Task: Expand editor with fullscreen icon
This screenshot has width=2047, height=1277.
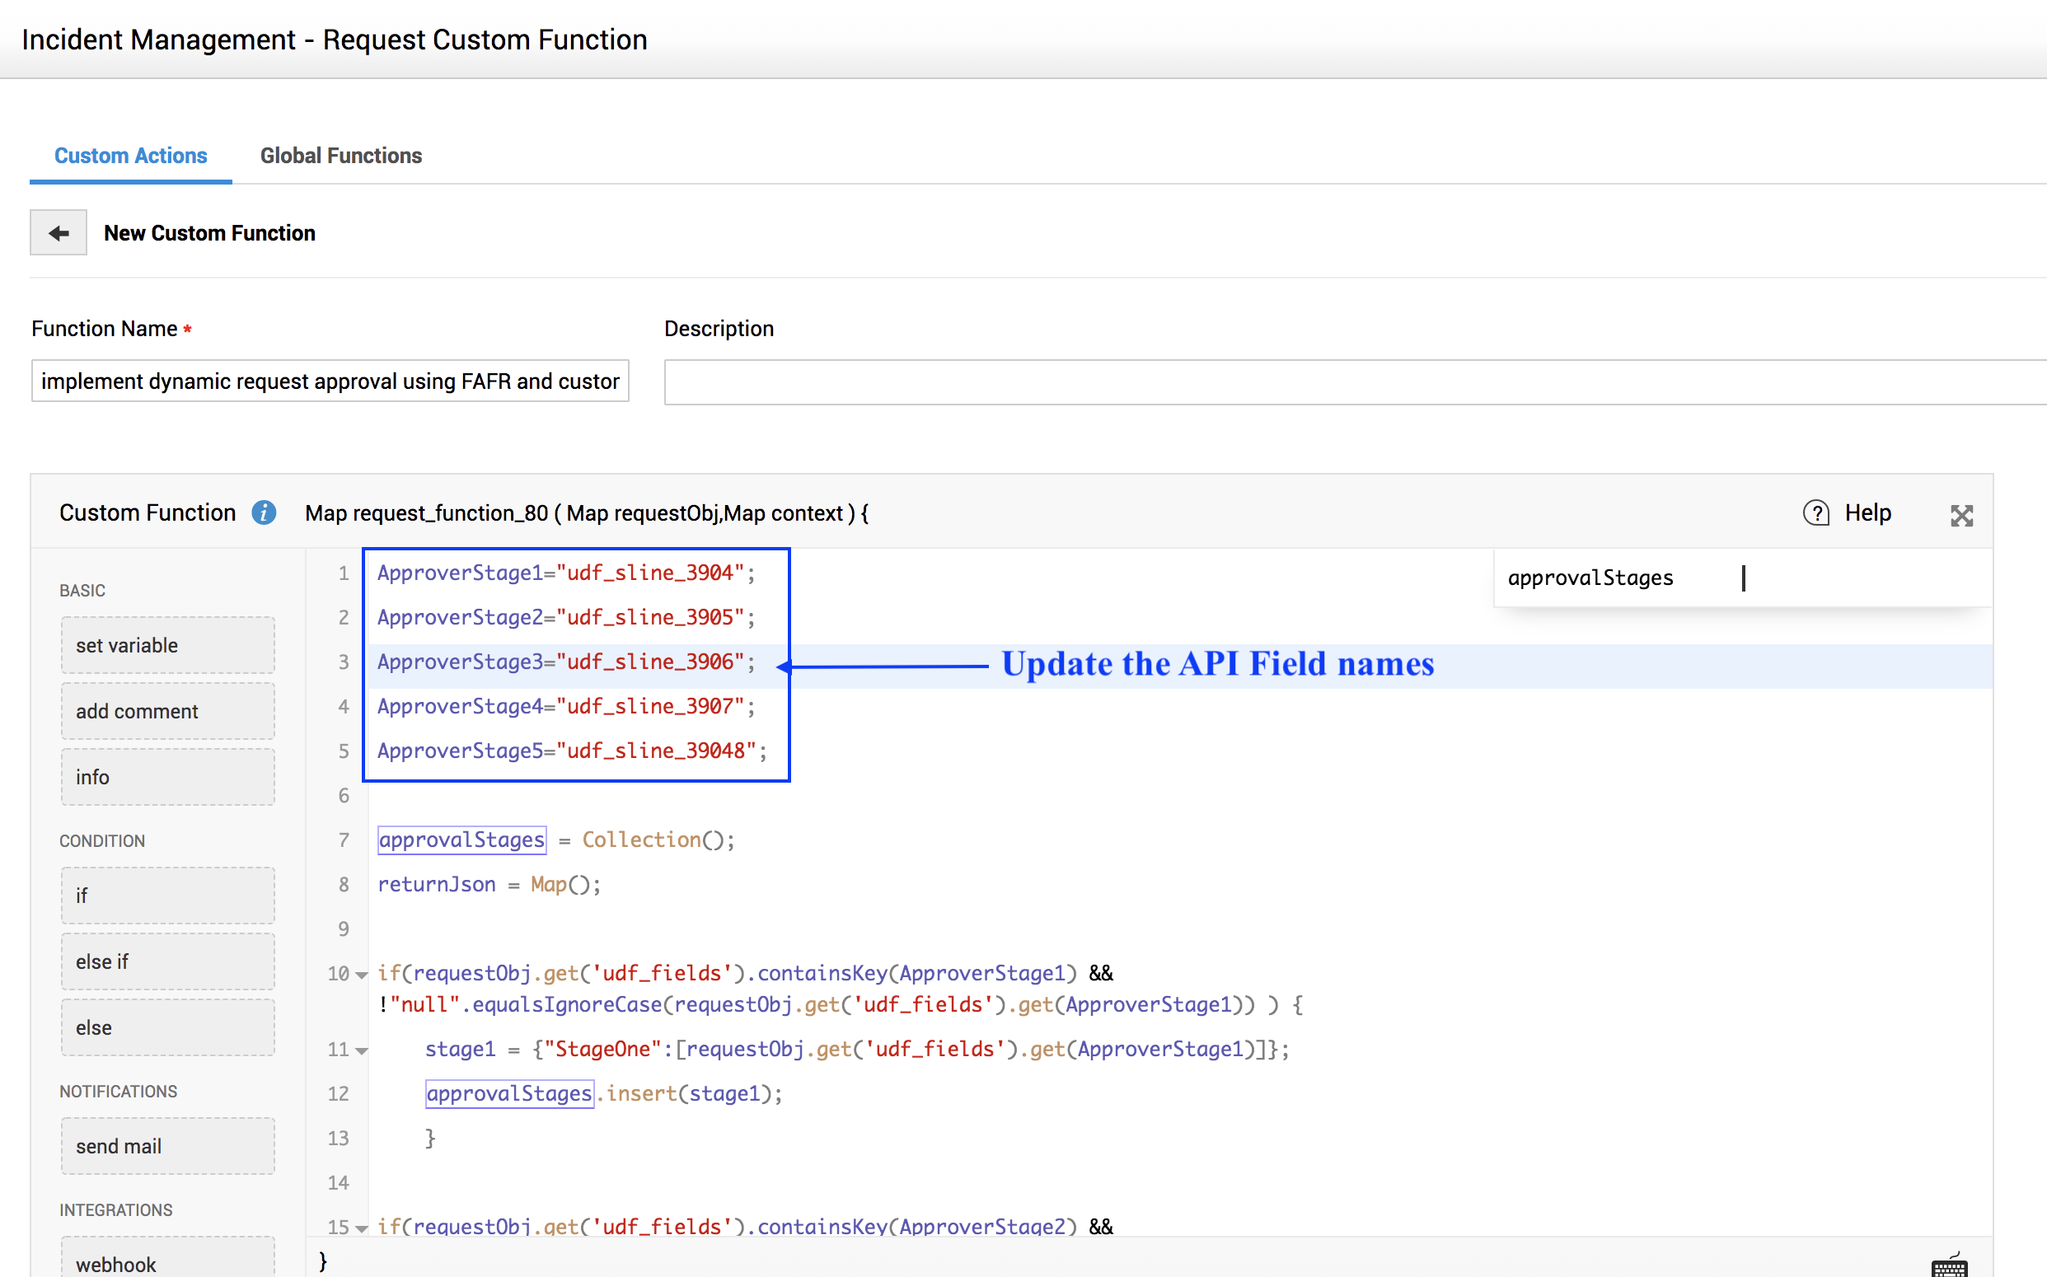Action: [1960, 515]
